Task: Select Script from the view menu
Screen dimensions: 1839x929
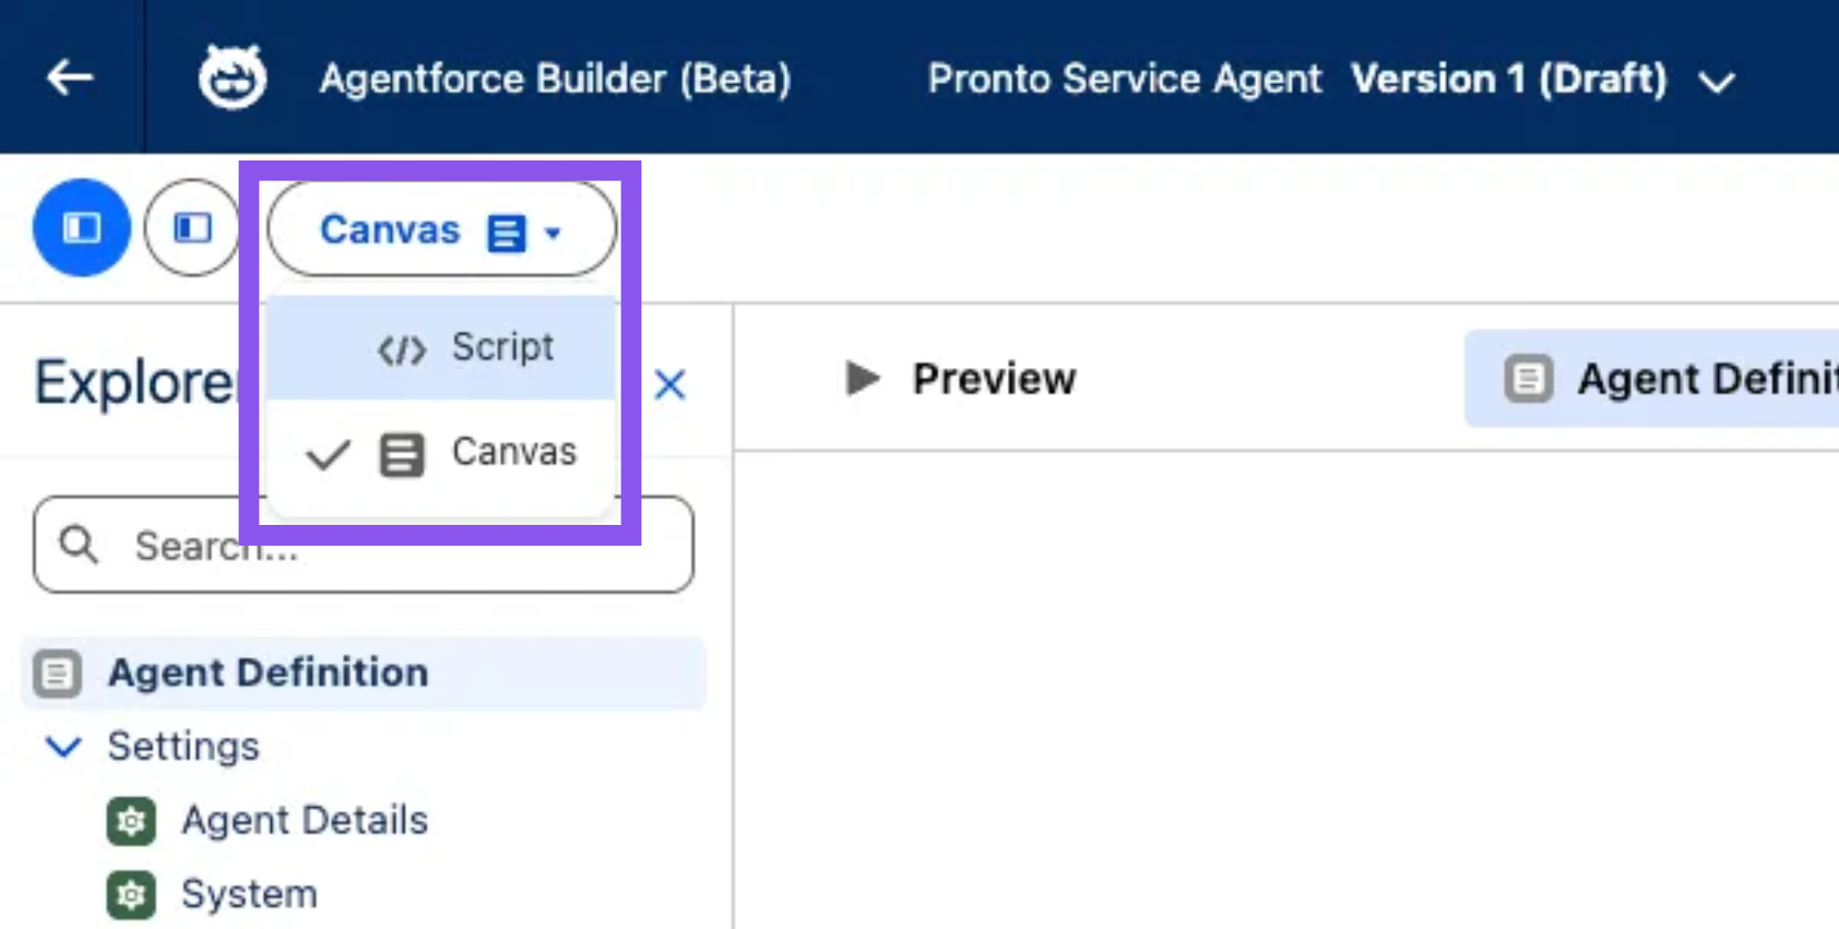Action: (501, 347)
